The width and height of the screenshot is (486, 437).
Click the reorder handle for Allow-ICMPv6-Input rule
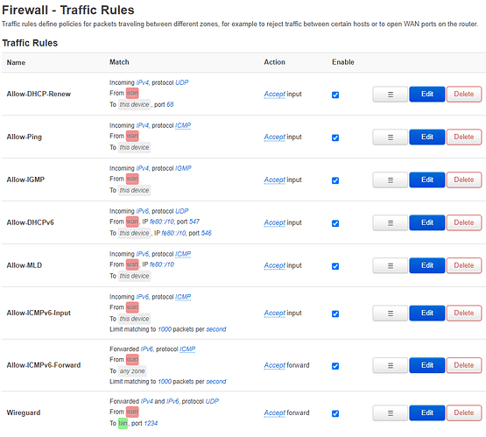click(390, 314)
